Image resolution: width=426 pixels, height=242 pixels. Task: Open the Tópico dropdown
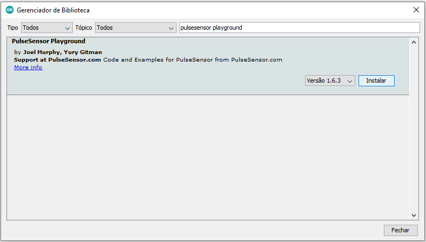pos(136,28)
